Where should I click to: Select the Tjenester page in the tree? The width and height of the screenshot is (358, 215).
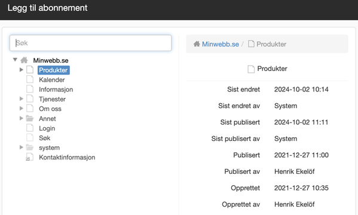52,99
